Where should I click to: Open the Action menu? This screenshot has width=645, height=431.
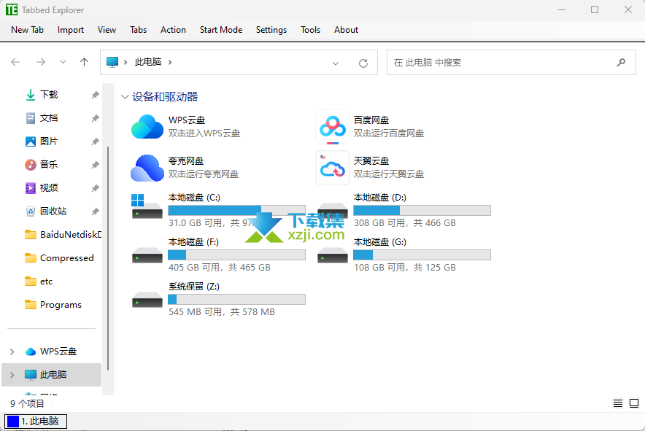(x=173, y=30)
